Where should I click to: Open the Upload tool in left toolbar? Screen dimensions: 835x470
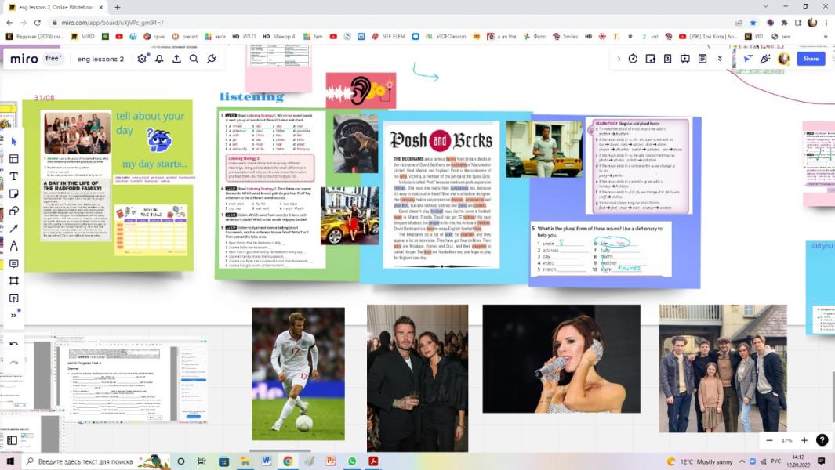(x=14, y=298)
